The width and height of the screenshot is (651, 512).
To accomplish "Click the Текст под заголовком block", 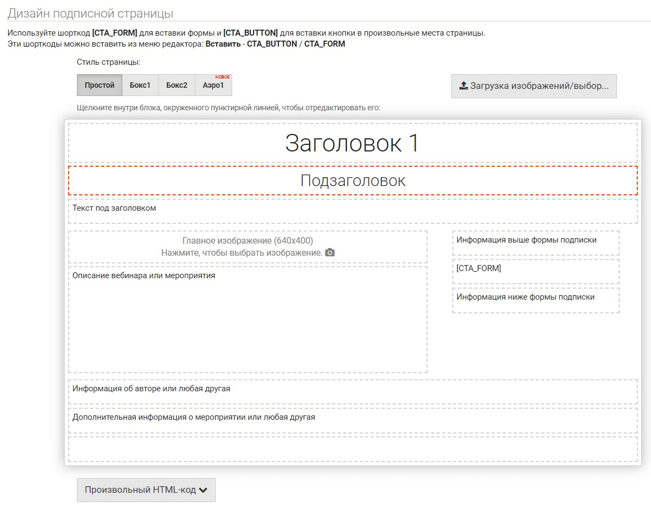I will pos(352,211).
